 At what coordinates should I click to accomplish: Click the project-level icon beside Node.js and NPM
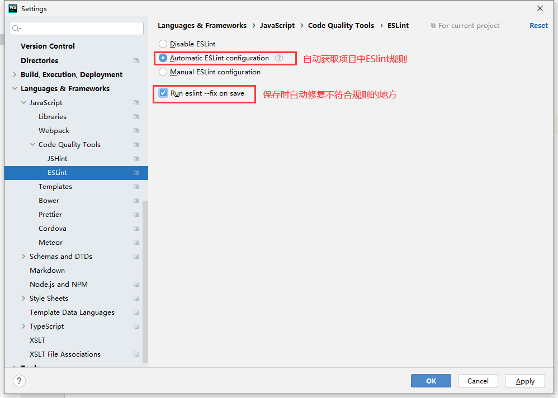[136, 284]
